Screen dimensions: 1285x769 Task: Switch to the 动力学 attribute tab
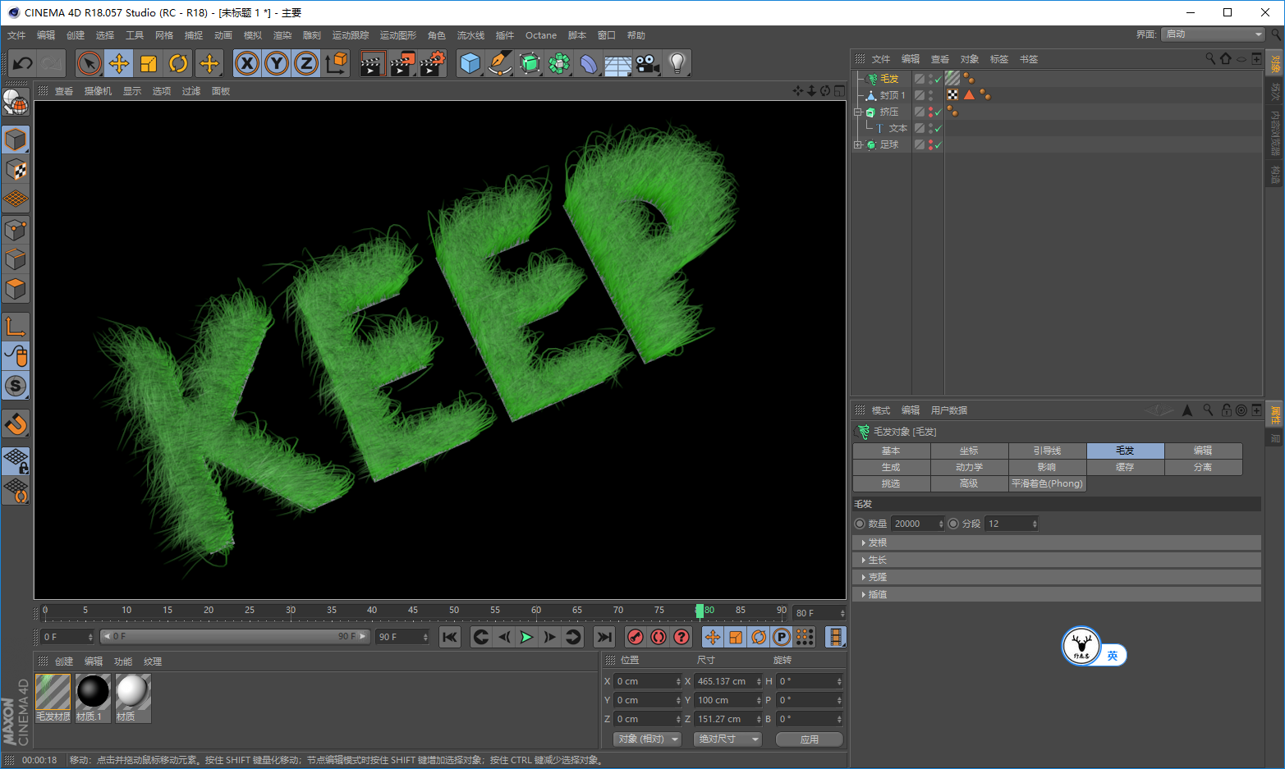pos(970,467)
